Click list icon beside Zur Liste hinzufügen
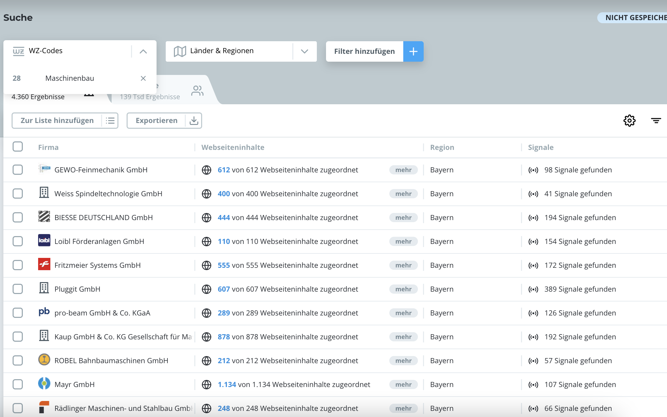 click(x=110, y=121)
